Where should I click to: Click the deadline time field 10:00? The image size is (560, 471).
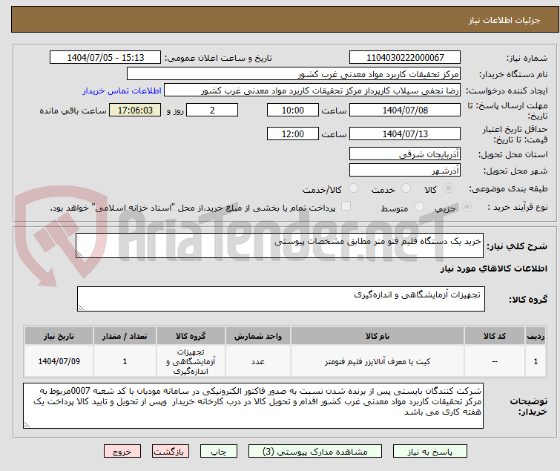tap(293, 110)
